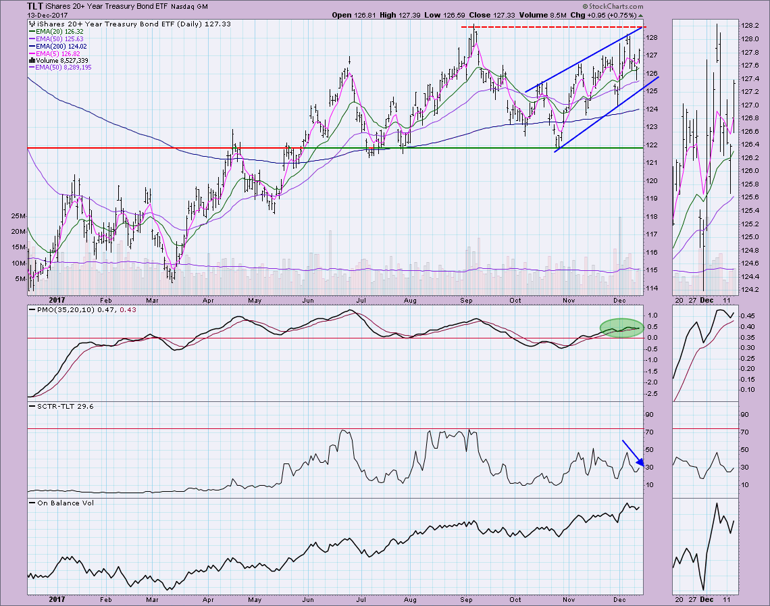Click the volume bars icon in the legend
The width and height of the screenshot is (770, 606).
click(x=31, y=60)
